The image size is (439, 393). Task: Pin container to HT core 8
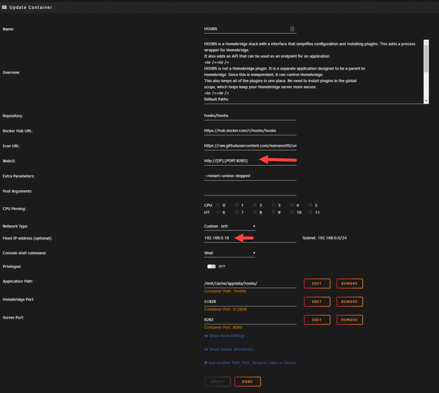click(x=255, y=212)
